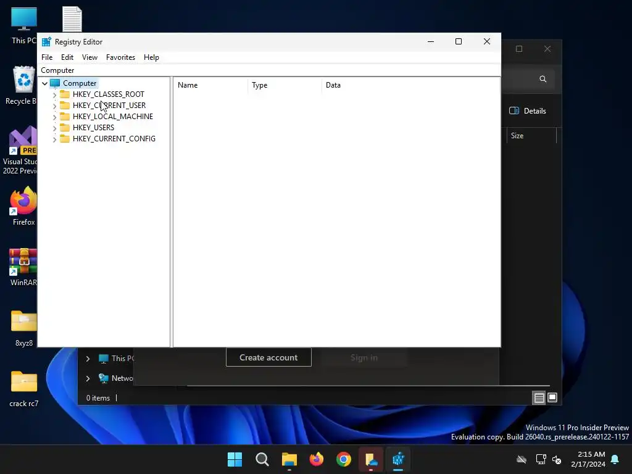The image size is (632, 474).
Task: Open the Help menu in Registry Editor
Action: click(151, 57)
